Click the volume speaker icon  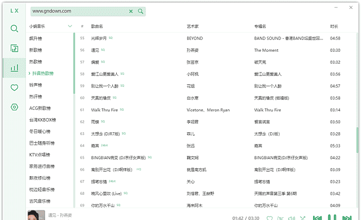[x=292, y=218]
